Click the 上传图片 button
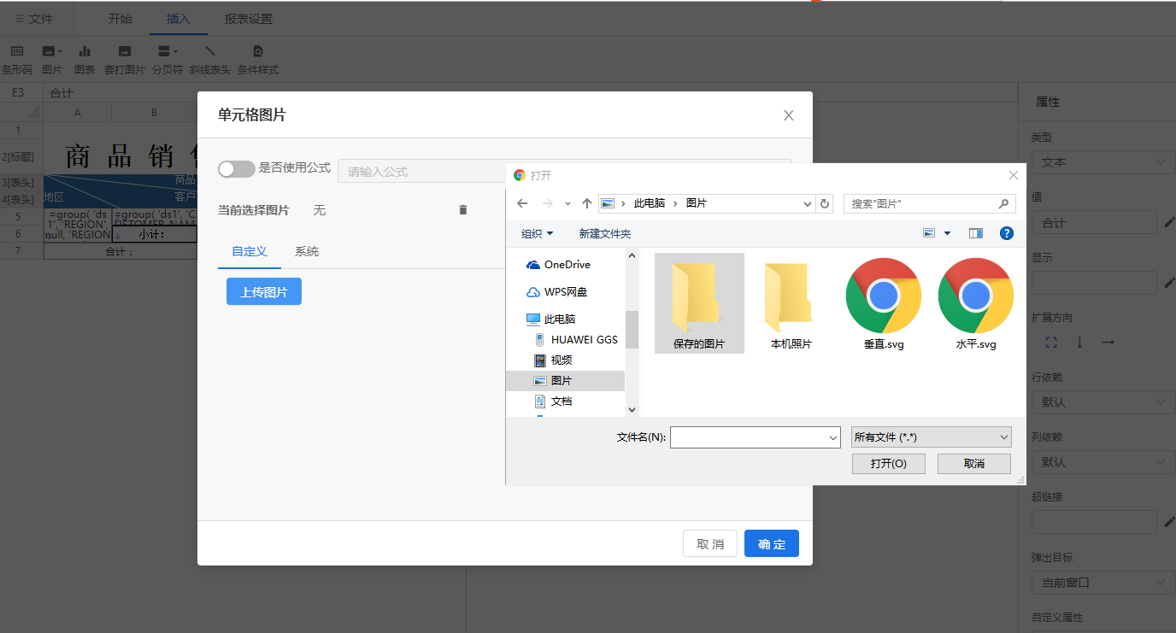The image size is (1176, 633). coord(264,291)
